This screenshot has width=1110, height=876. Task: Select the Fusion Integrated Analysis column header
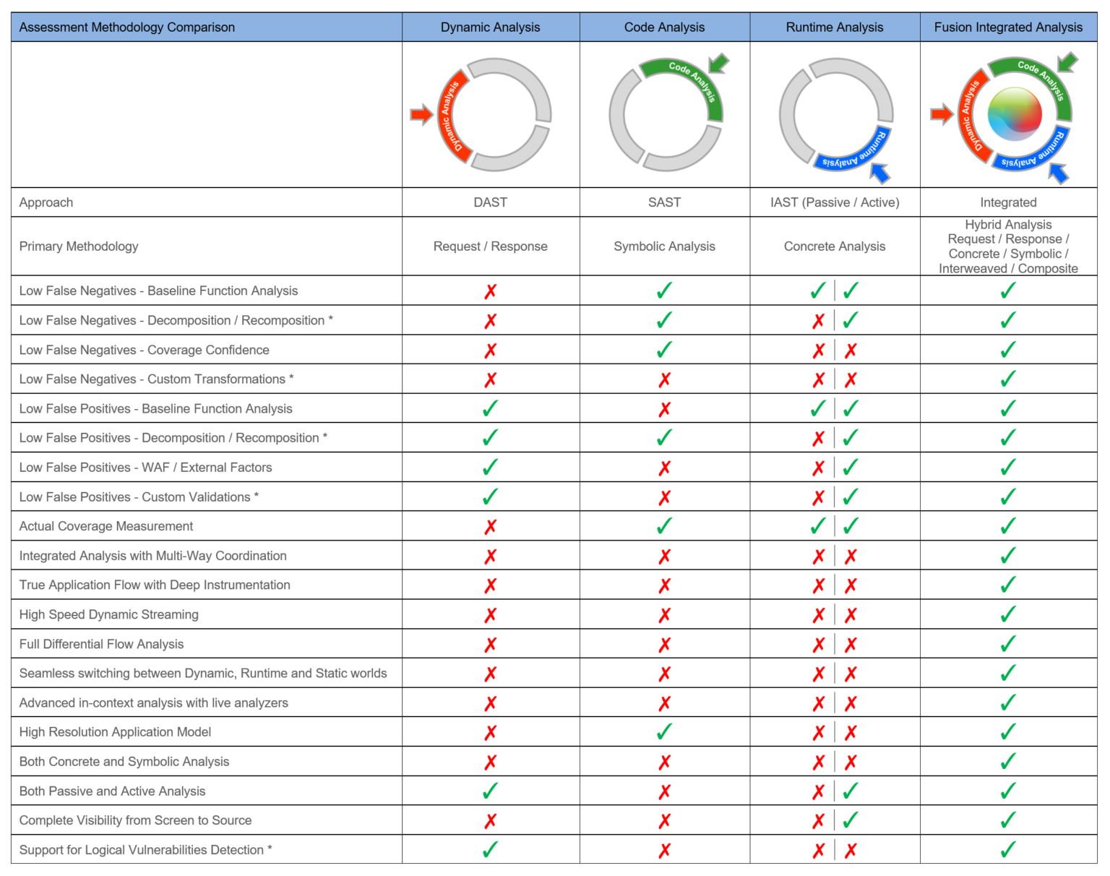(x=1008, y=27)
